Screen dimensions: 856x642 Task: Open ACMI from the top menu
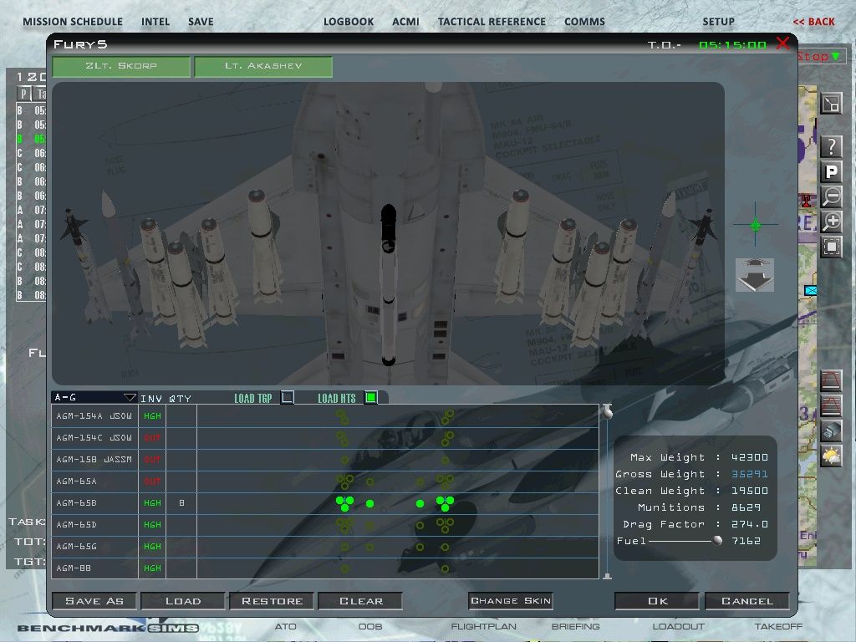[x=405, y=22]
